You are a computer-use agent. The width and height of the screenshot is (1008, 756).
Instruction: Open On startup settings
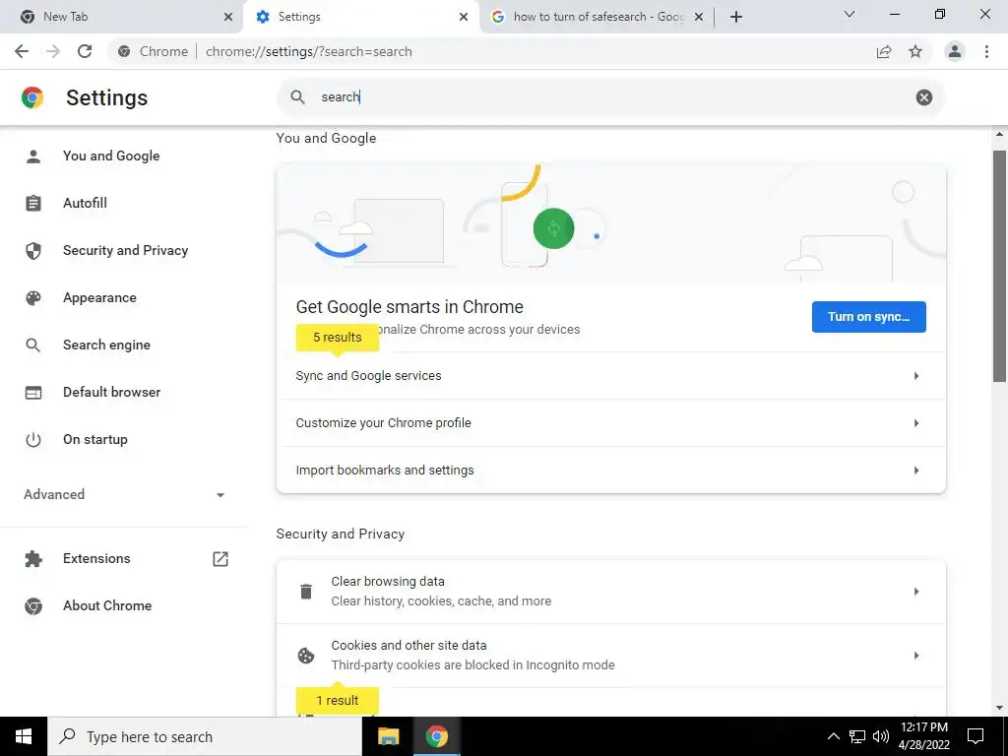95,440
